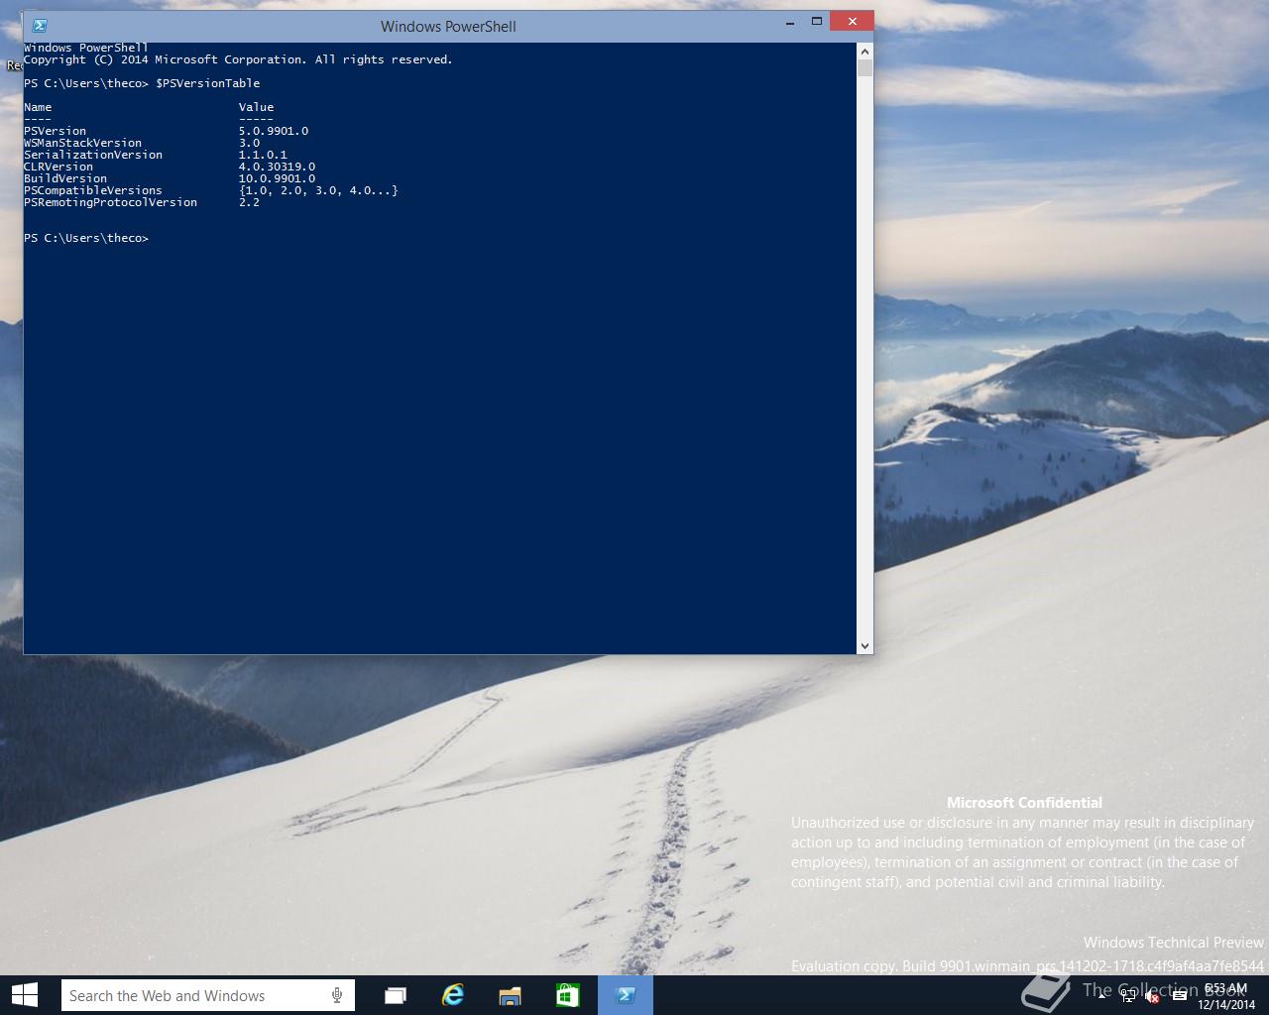Click the Value column header
Screen dimensions: 1269x1015
coord(256,107)
